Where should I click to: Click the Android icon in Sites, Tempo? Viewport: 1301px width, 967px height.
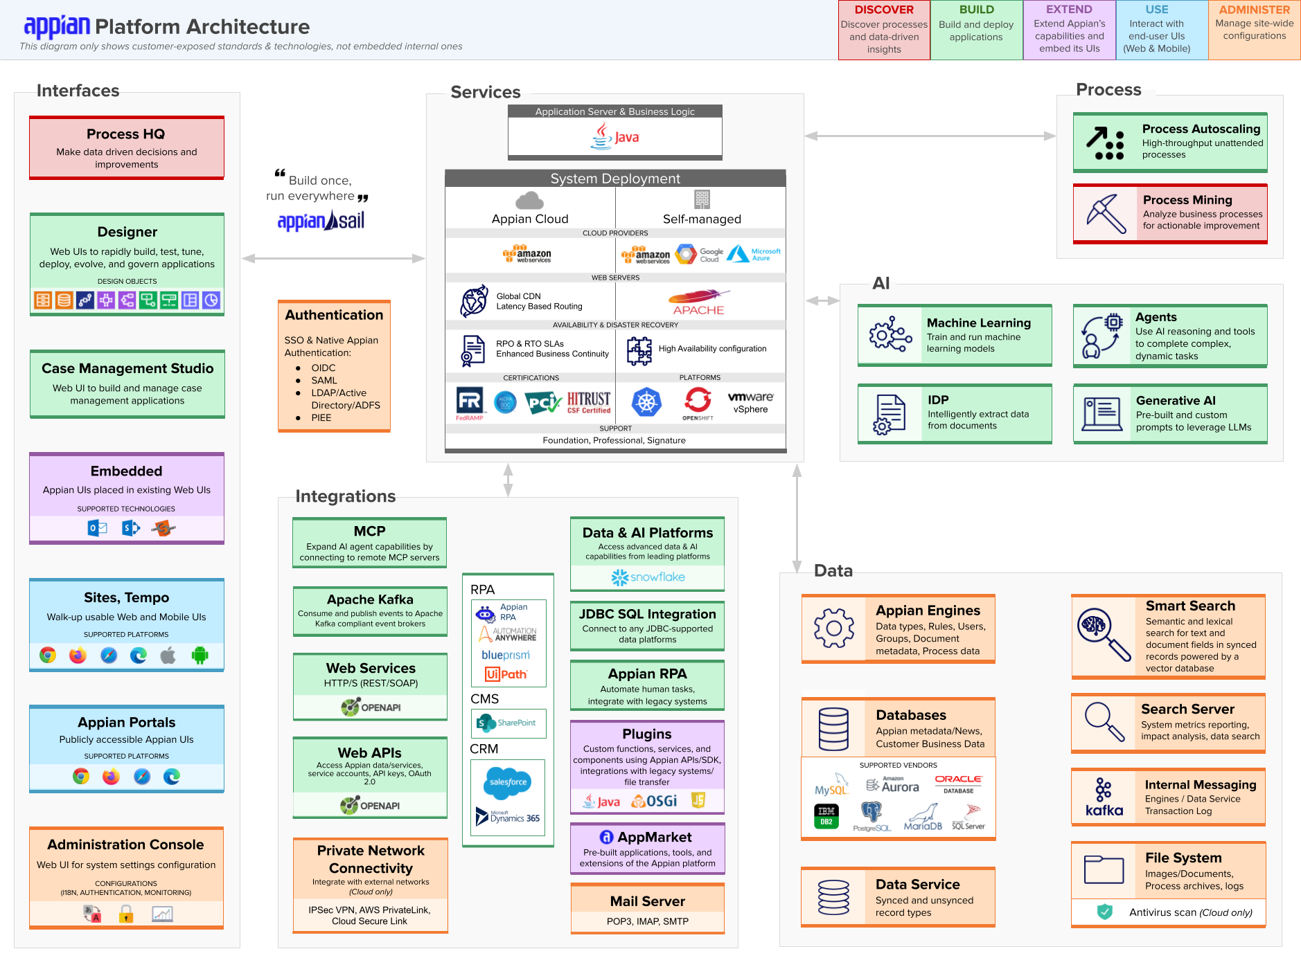point(200,655)
